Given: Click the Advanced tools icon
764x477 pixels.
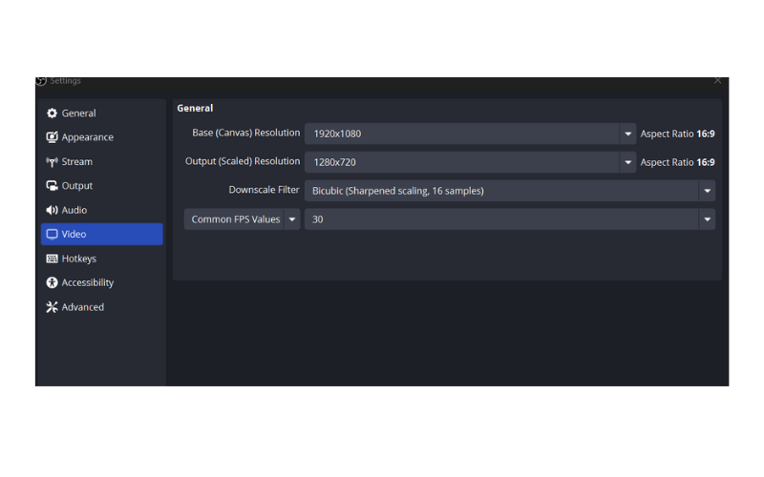Looking at the screenshot, I should [x=52, y=307].
